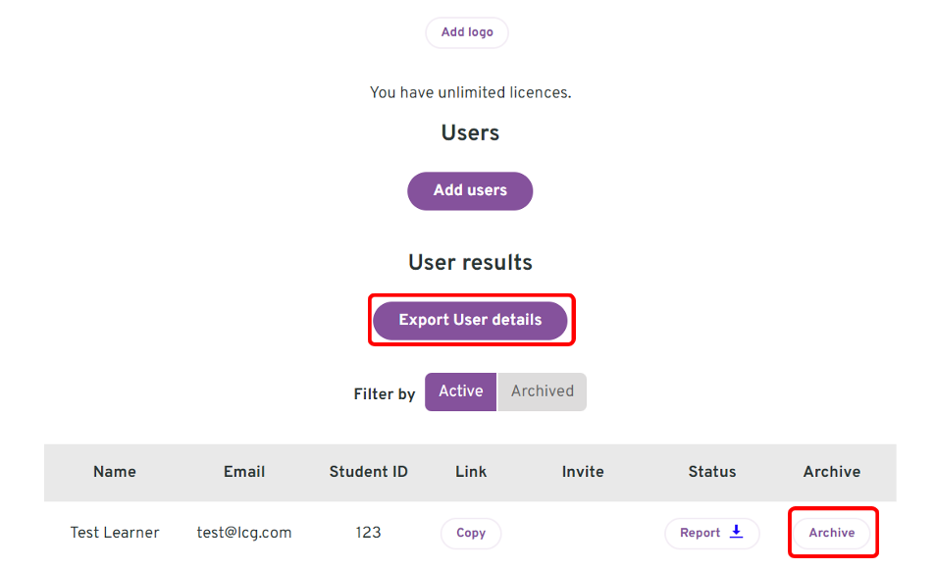Select the Active filter toggle

pos(460,391)
